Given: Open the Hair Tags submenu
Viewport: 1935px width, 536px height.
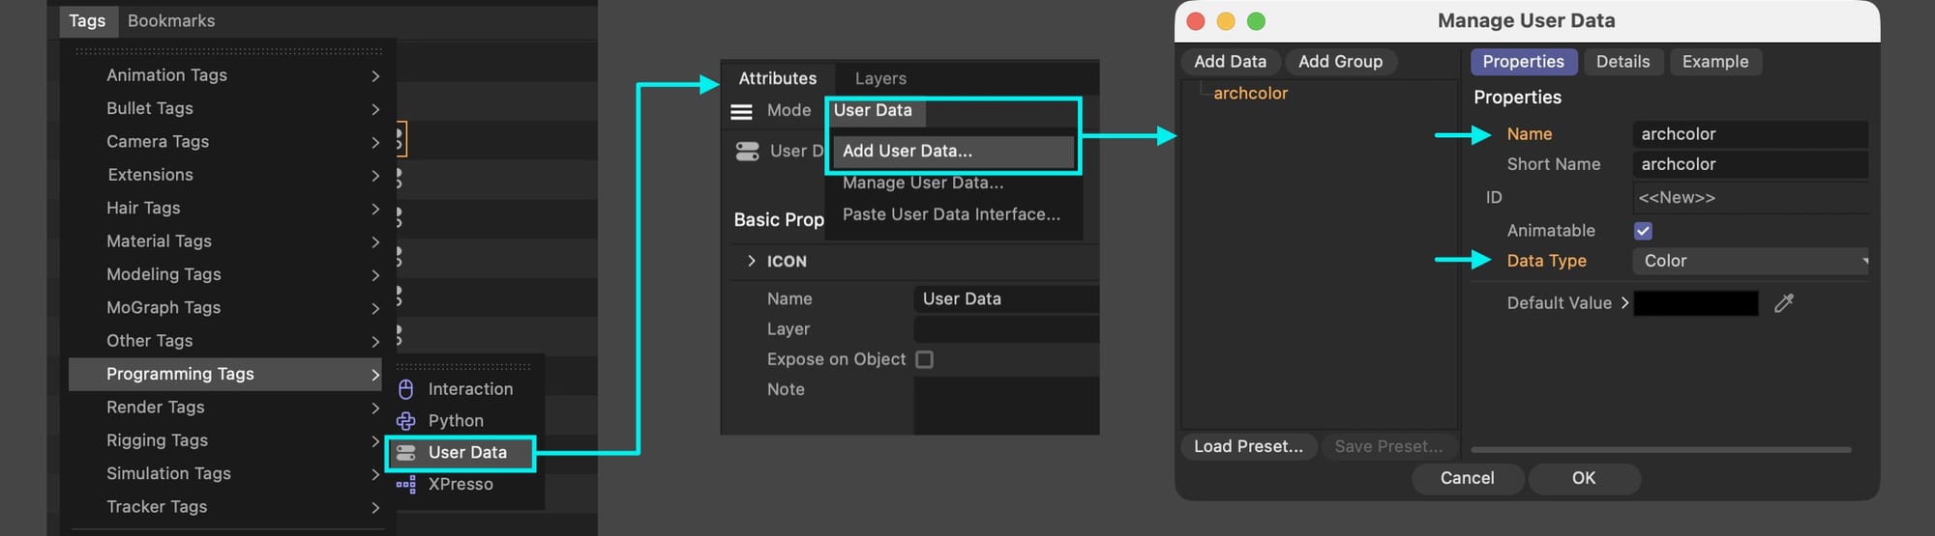Looking at the screenshot, I should tap(224, 209).
